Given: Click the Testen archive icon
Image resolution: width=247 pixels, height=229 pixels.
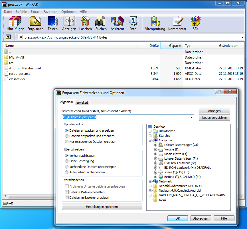Looking at the screenshot, I should tap(52, 22).
